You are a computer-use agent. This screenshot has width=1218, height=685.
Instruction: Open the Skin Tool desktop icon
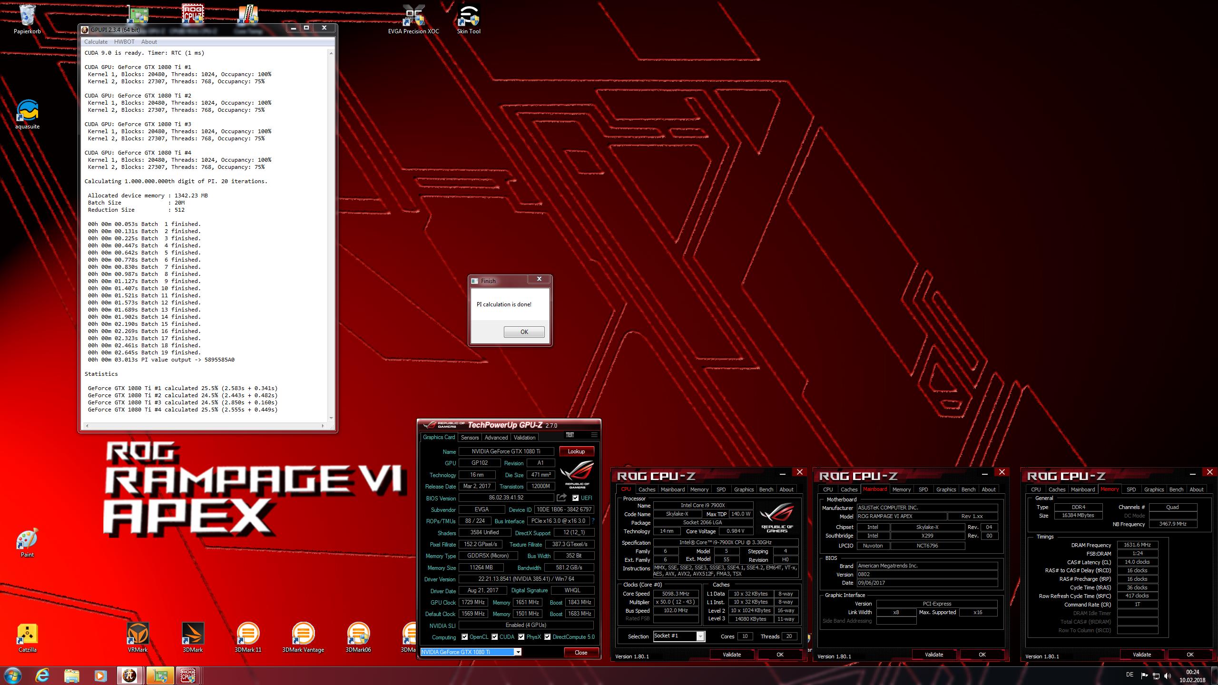[x=469, y=20]
